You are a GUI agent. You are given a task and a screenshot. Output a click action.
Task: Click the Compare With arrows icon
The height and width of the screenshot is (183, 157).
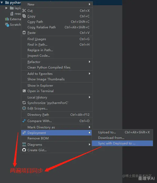tap(24, 121)
